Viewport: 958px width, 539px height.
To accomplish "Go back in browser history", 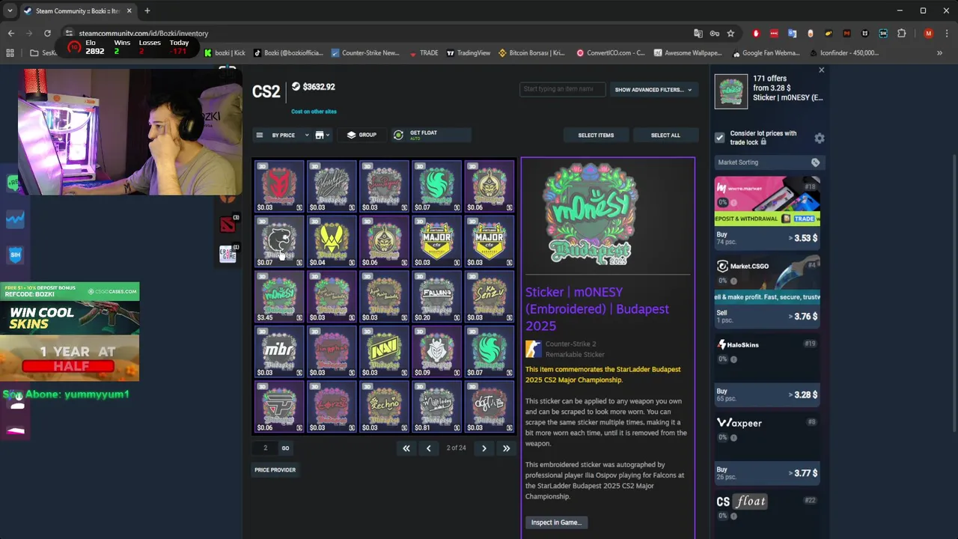I will tap(10, 33).
